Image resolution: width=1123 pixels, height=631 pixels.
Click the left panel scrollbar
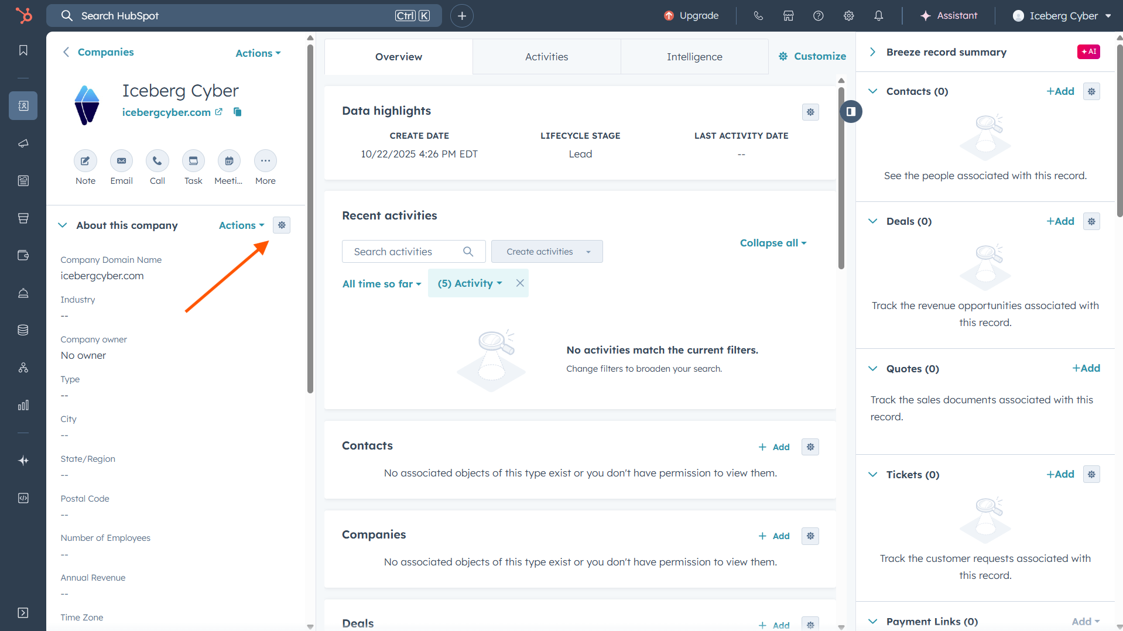(310, 220)
